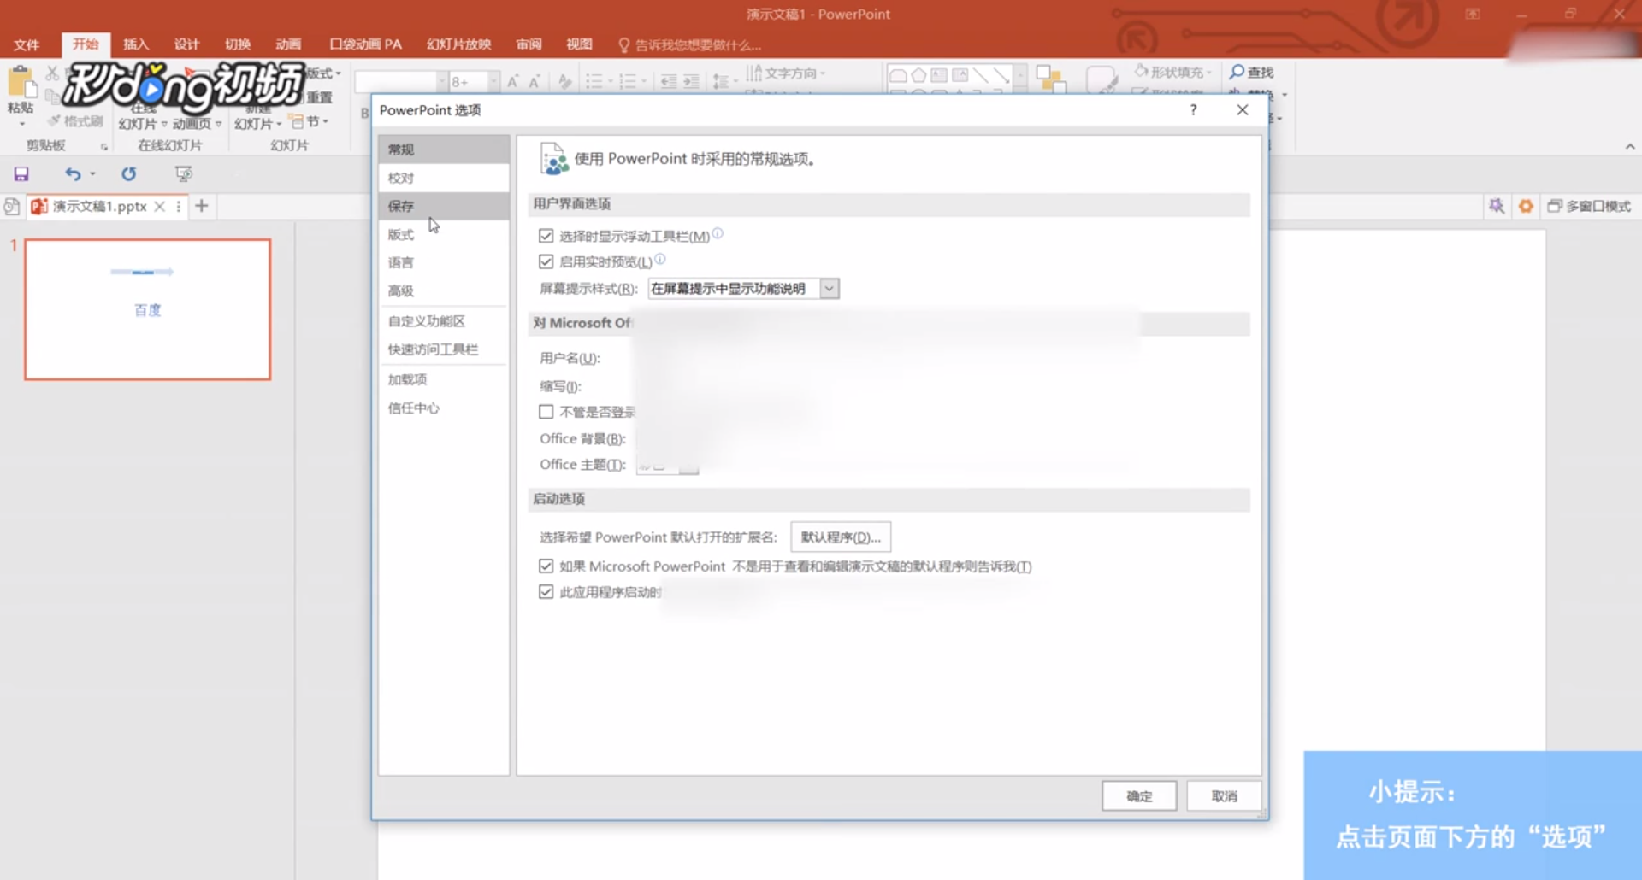The height and width of the screenshot is (880, 1642).
Task: Select 高级 in options sidebar
Action: coord(444,290)
